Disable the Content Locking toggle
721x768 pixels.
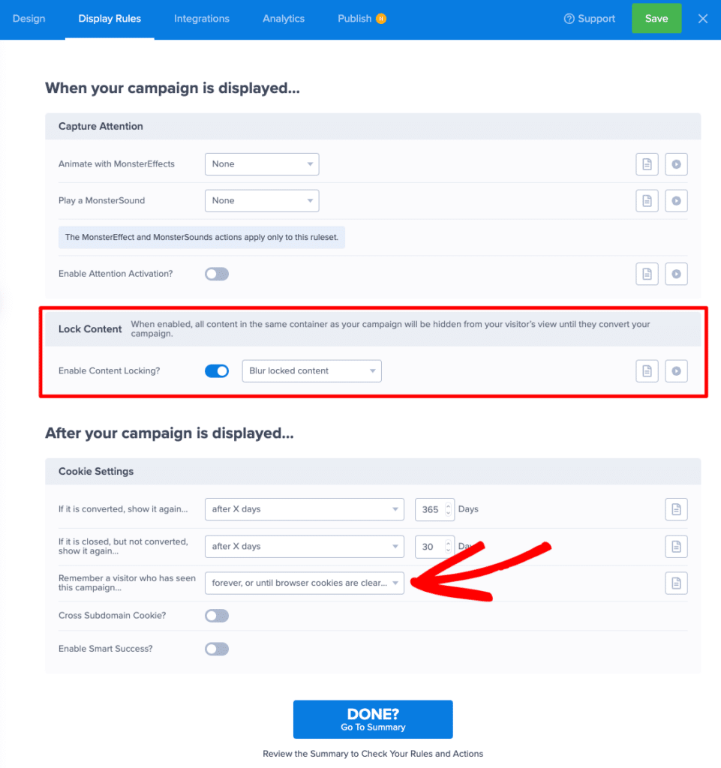coord(217,370)
